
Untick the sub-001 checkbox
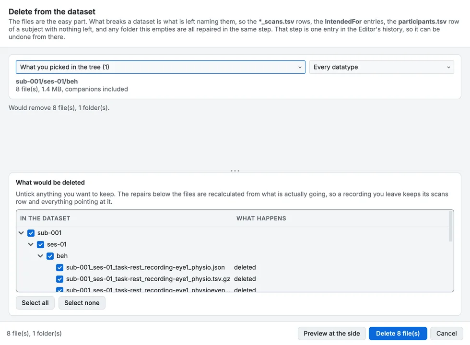pyautogui.click(x=31, y=233)
